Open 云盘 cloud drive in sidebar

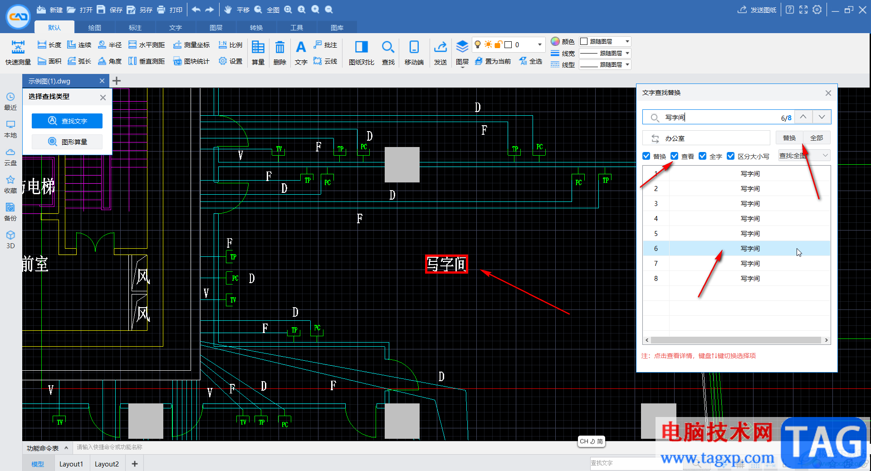pos(10,157)
